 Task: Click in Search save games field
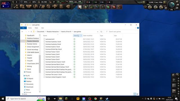121,32
